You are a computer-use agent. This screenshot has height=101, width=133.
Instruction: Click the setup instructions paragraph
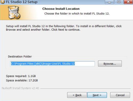pos(64,28)
